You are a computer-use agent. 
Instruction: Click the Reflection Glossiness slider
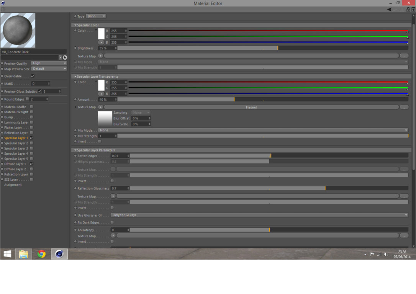[269, 188]
